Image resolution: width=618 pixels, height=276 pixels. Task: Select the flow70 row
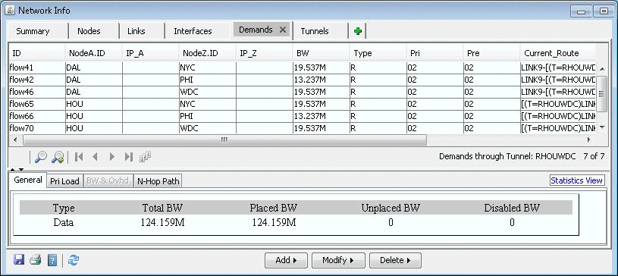(x=302, y=129)
